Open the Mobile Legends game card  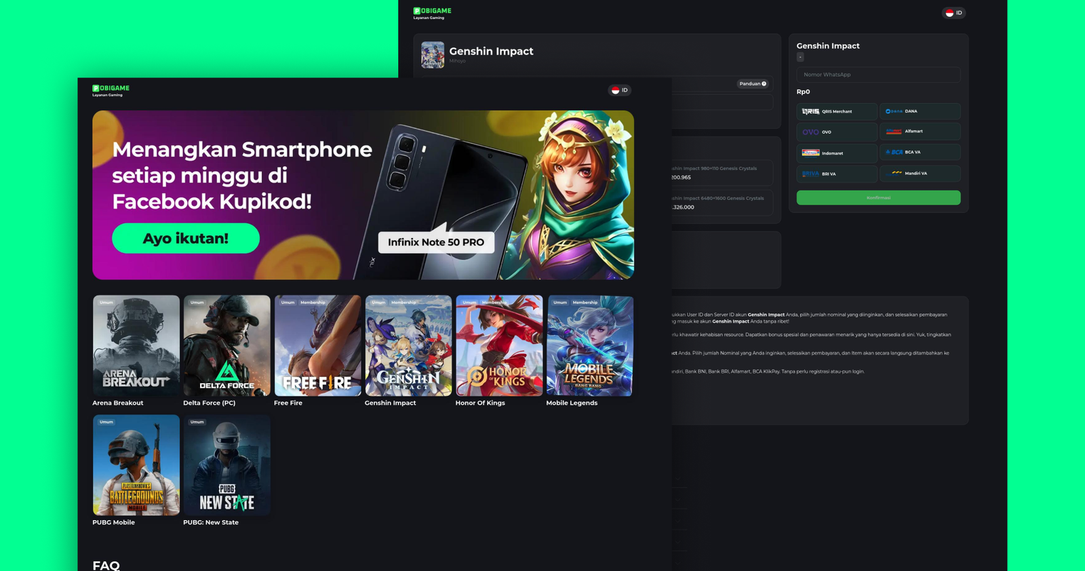589,346
